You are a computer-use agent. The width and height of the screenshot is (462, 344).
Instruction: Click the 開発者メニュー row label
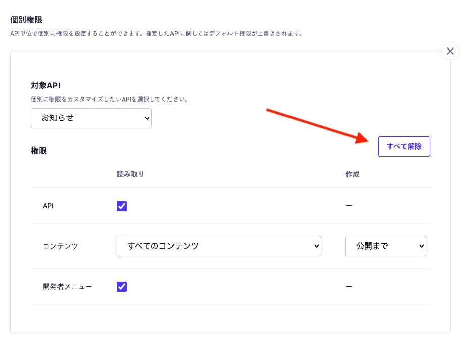pyautogui.click(x=68, y=287)
